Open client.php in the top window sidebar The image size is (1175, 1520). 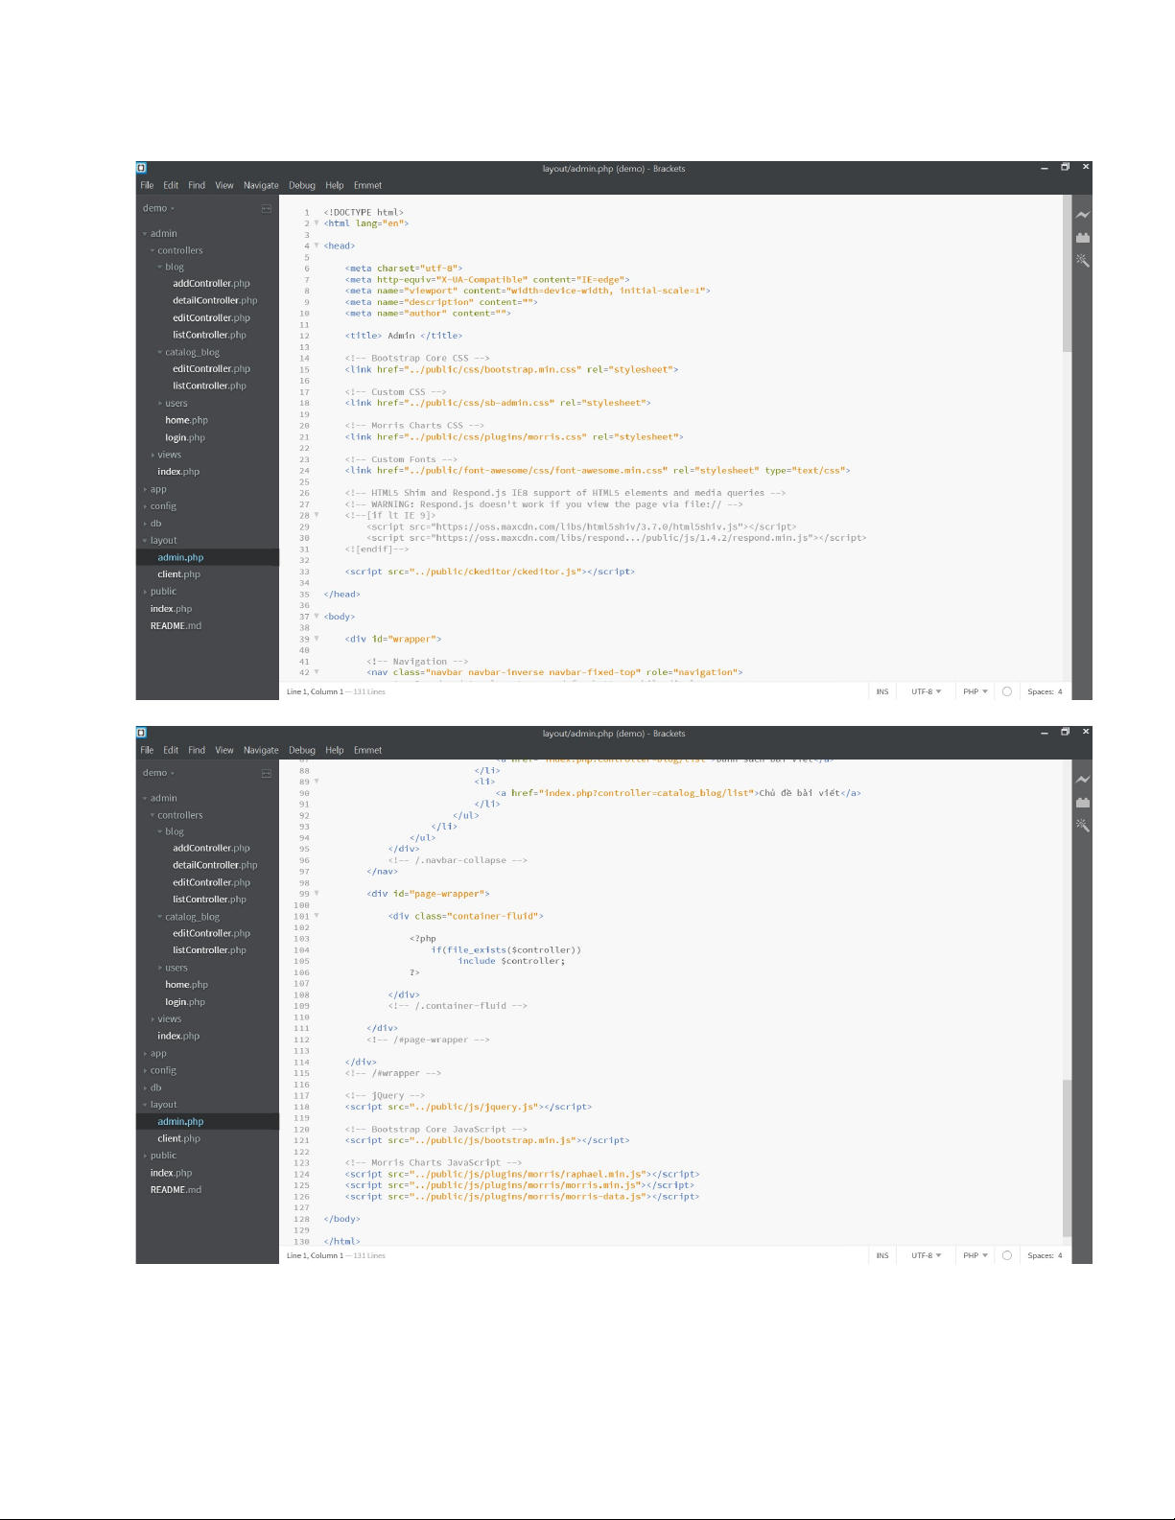[178, 574]
